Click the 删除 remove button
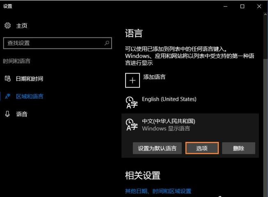This screenshot has height=197, width=268. tap(238, 148)
